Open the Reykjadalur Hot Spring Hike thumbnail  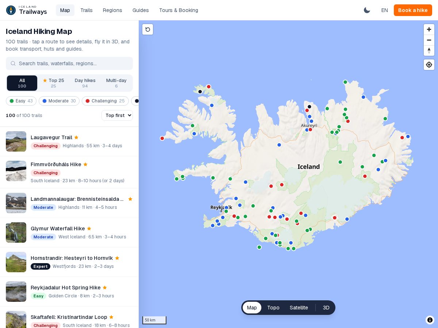(16, 292)
